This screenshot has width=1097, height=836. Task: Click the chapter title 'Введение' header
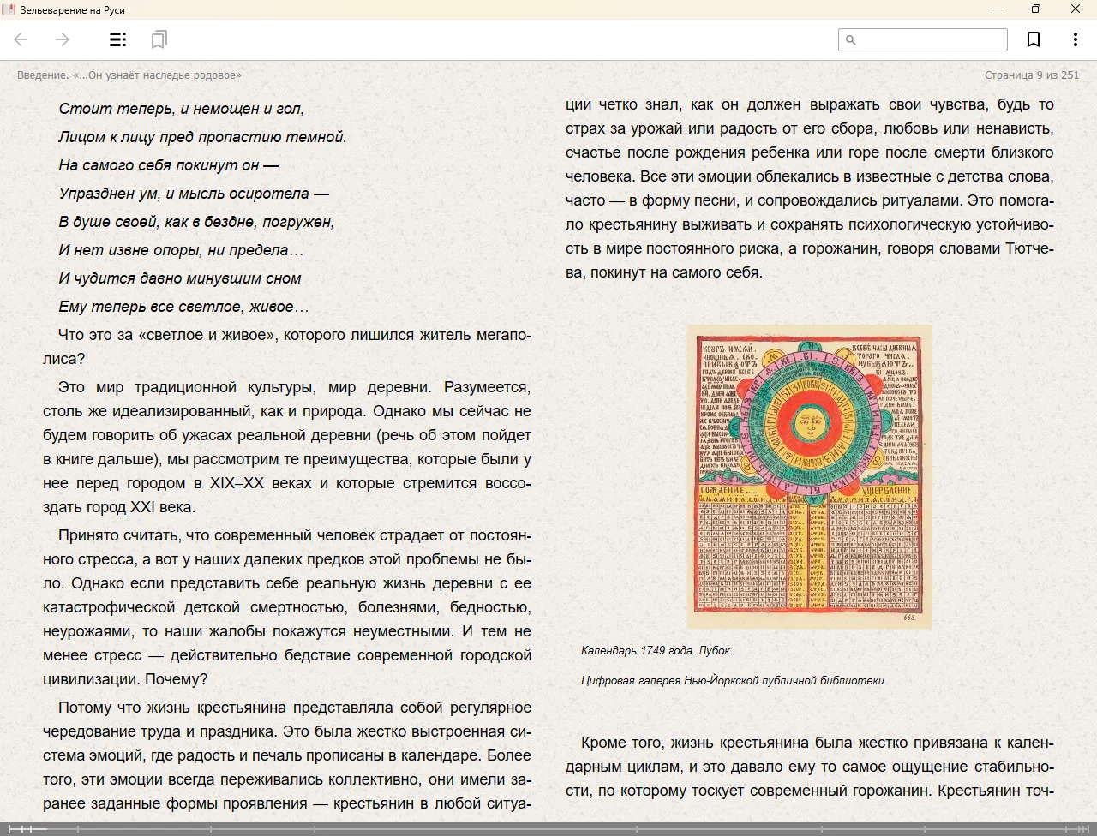[129, 75]
